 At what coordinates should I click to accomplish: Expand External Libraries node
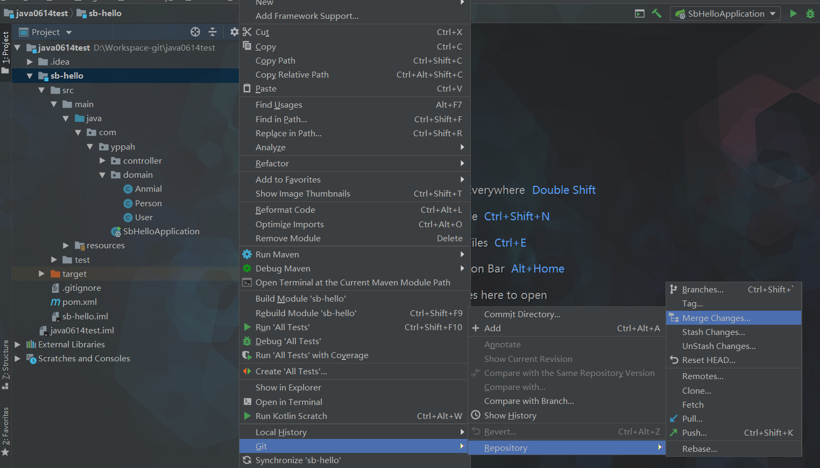pos(18,345)
